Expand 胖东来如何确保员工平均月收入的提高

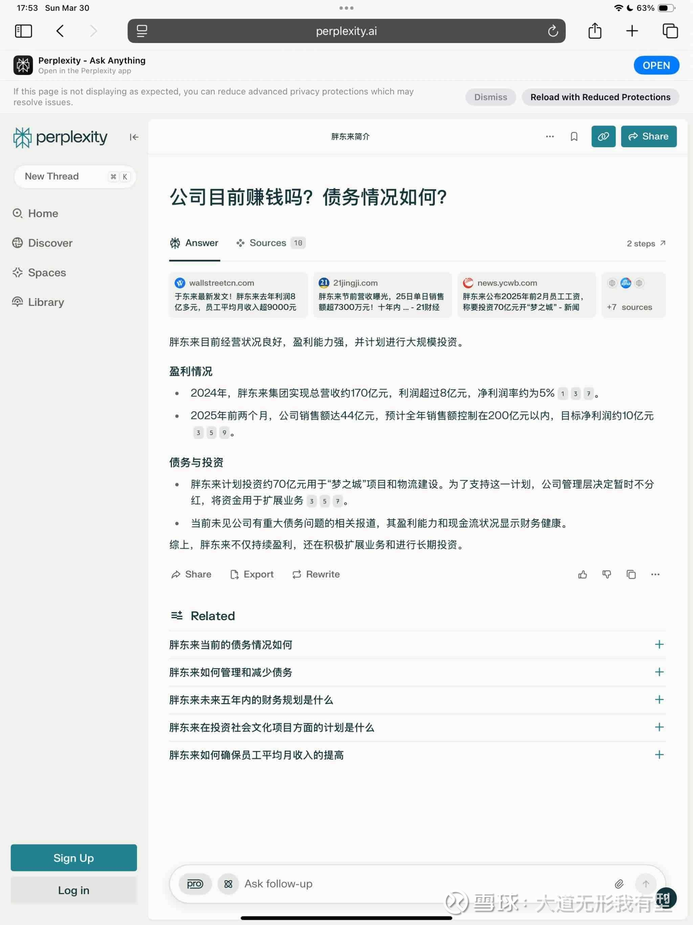(417, 755)
